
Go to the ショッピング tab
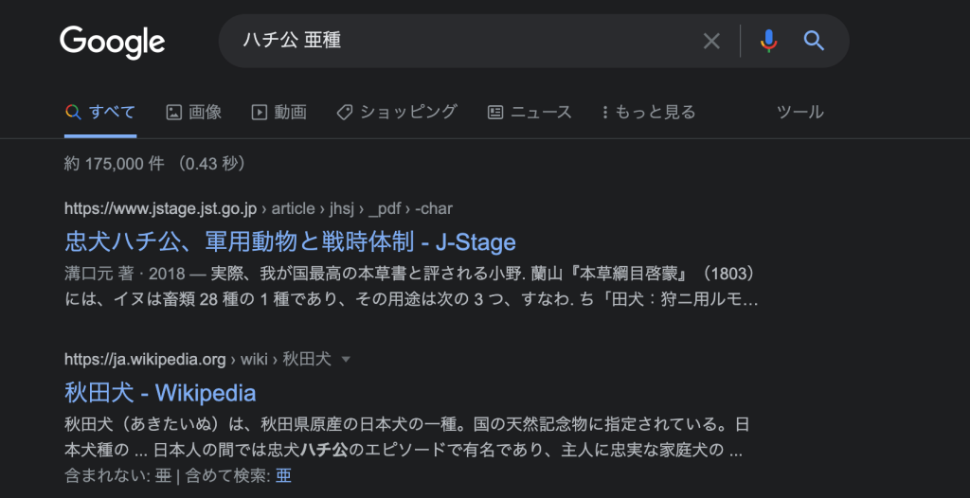point(397,112)
